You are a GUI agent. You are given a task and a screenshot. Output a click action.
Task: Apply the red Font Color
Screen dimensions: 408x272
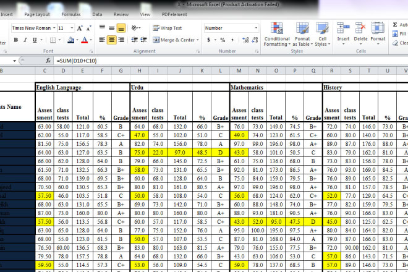click(84, 40)
